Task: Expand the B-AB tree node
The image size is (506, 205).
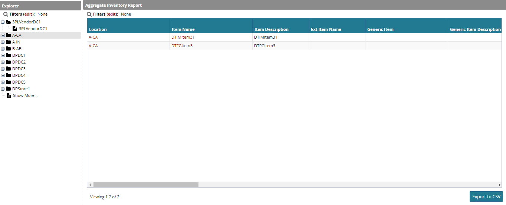Action: [x=3, y=49]
